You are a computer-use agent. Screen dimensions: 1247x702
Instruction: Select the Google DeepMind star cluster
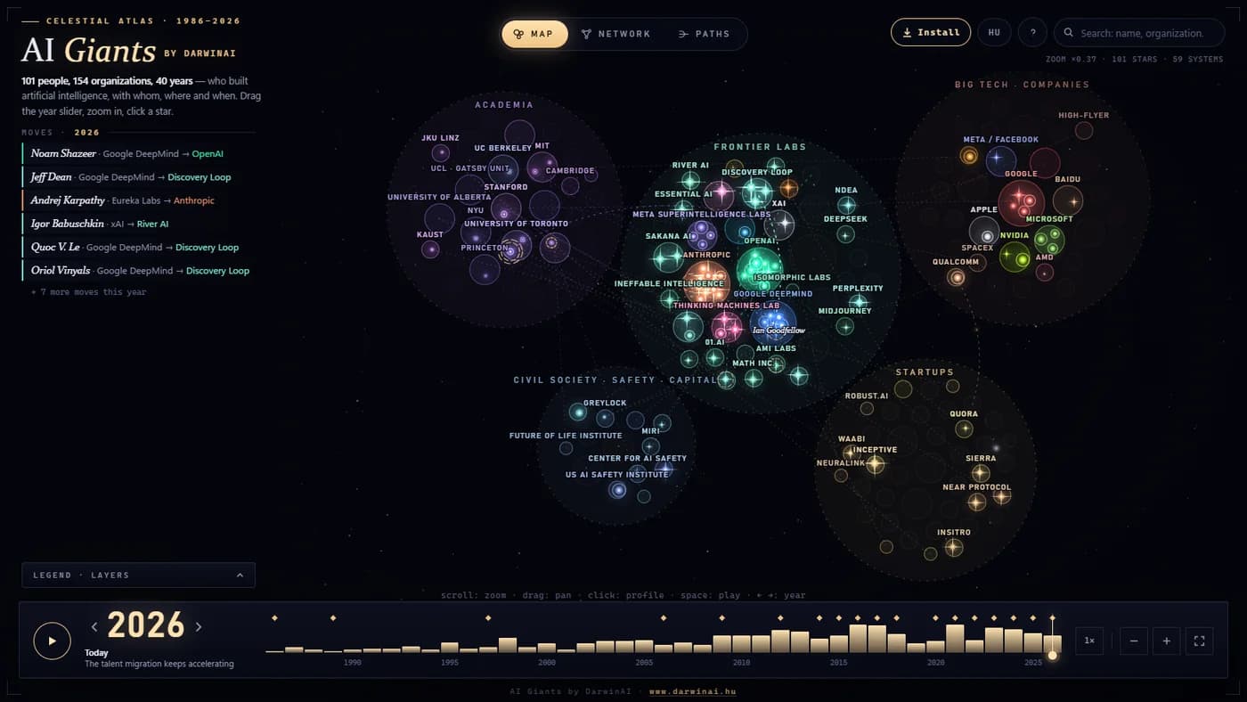pyautogui.click(x=772, y=323)
